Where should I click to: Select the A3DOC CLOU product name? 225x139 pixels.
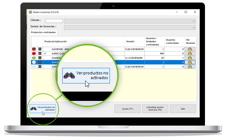[x=58, y=53]
